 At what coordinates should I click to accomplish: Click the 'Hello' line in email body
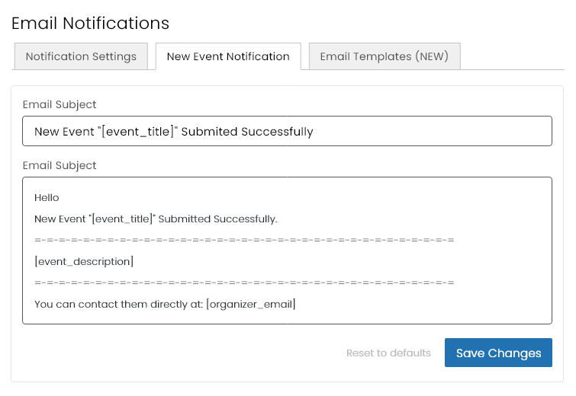click(x=47, y=198)
